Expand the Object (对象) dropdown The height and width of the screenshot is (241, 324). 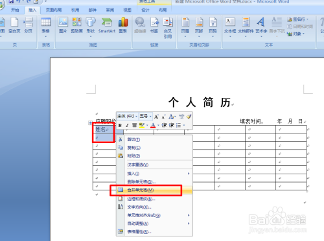tap(303, 34)
